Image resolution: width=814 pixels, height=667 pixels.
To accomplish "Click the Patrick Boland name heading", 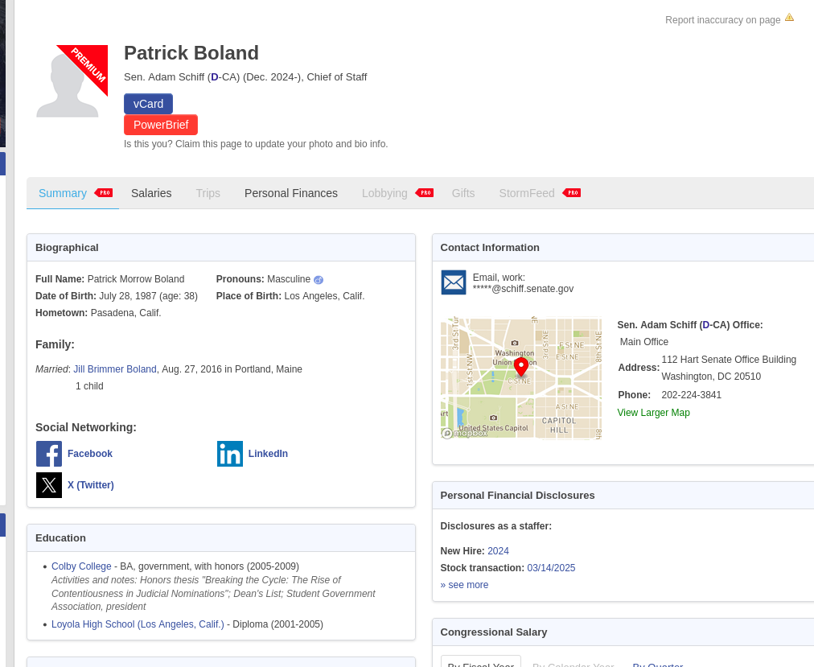I will [x=191, y=53].
